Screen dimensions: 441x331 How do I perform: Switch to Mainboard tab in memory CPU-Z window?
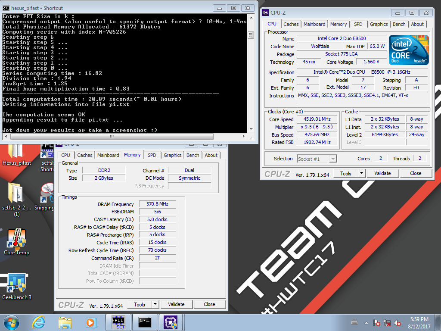pyautogui.click(x=108, y=155)
